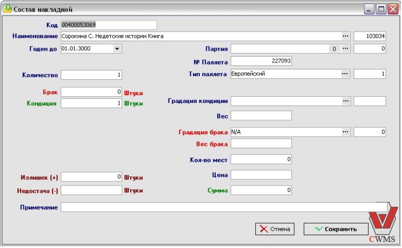Focus the Количество input field

point(92,76)
